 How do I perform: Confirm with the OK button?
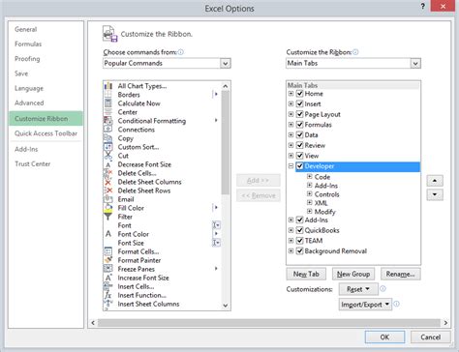click(x=384, y=337)
